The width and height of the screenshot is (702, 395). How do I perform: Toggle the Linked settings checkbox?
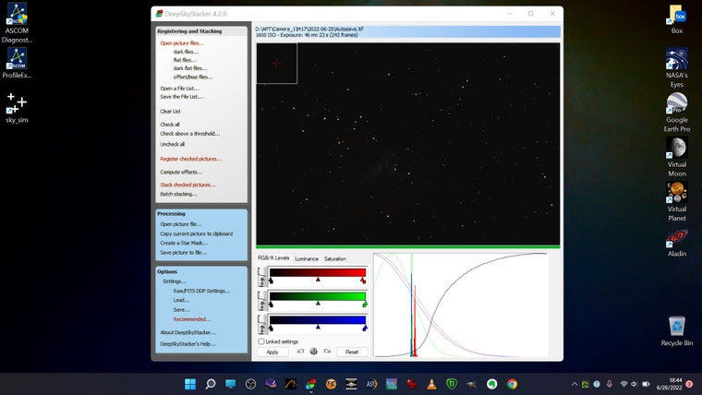pyautogui.click(x=261, y=341)
